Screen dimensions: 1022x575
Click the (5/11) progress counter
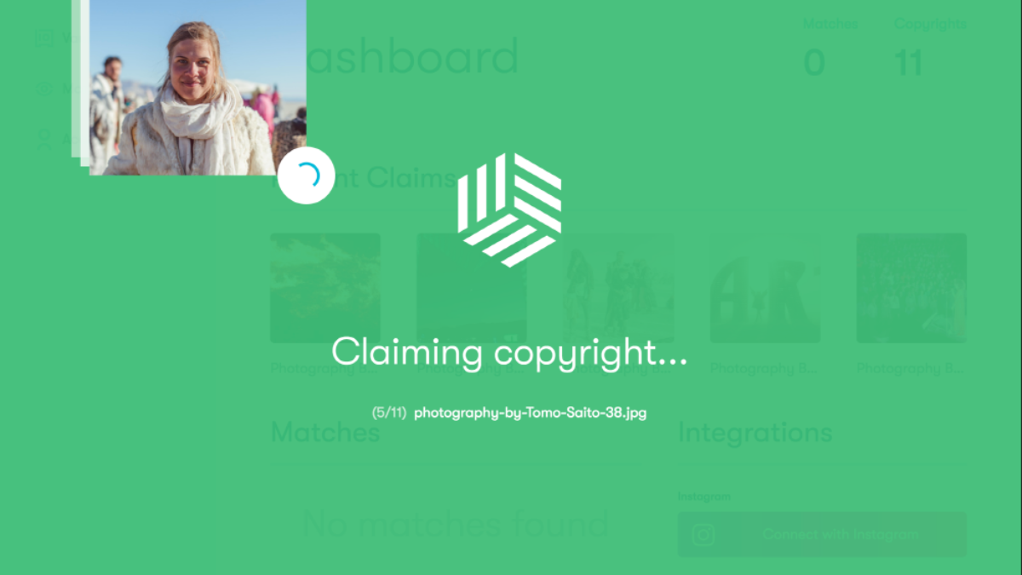[x=389, y=412]
